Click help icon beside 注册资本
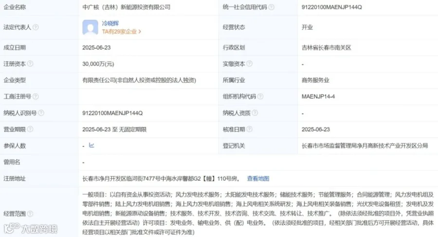The width and height of the screenshot is (438, 237). [30, 64]
